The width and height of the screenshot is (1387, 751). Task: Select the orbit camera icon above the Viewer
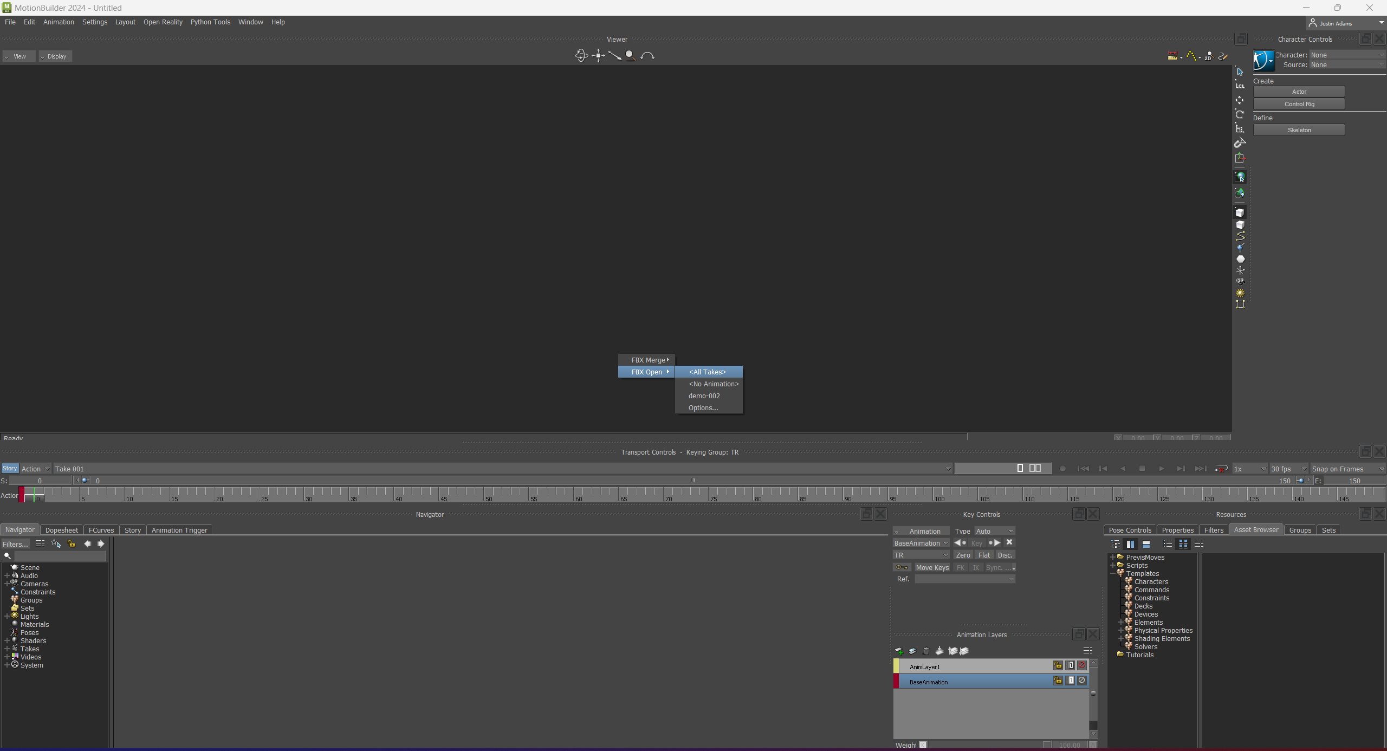[581, 55]
